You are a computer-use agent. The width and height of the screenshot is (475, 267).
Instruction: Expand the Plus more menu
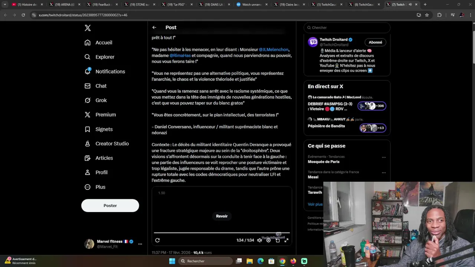(95, 187)
